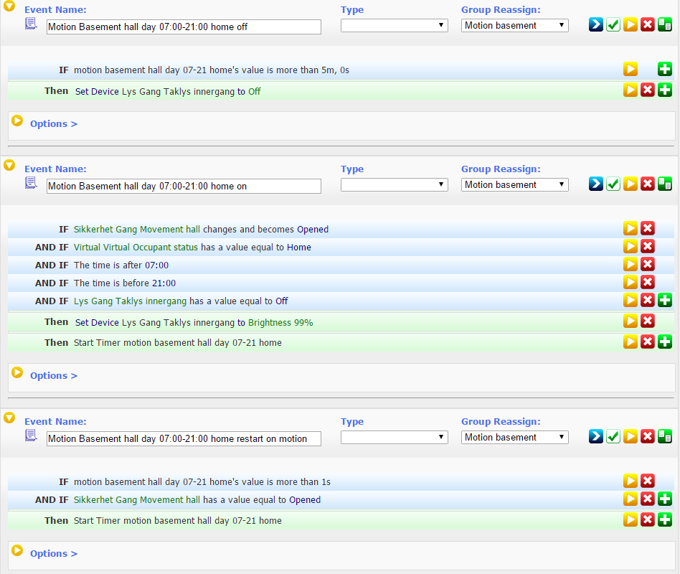The image size is (680, 574).
Task: Delete the 'restart on motion' event with red X
Action: click(x=648, y=436)
